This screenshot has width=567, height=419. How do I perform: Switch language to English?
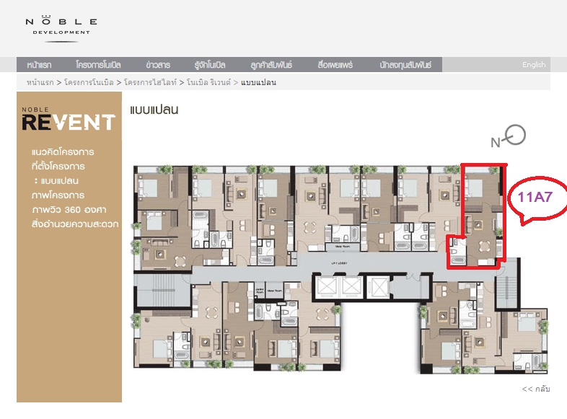(534, 65)
